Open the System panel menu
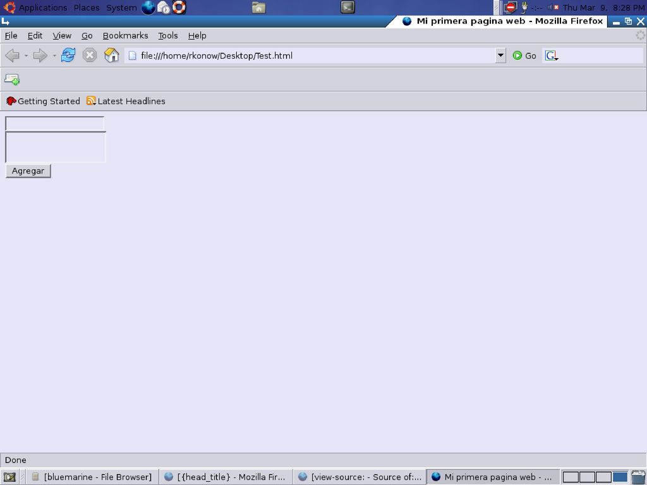This screenshot has width=647, height=485. [121, 8]
